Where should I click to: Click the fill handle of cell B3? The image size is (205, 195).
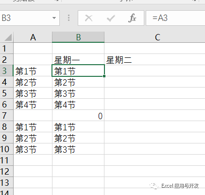tap(104, 76)
